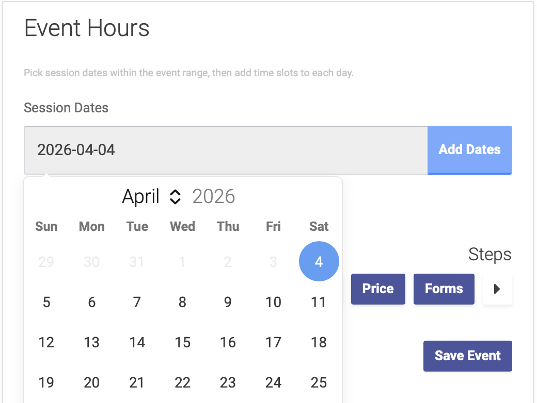
Task: Click the Session Dates input showing 2026-04-04
Action: [226, 150]
